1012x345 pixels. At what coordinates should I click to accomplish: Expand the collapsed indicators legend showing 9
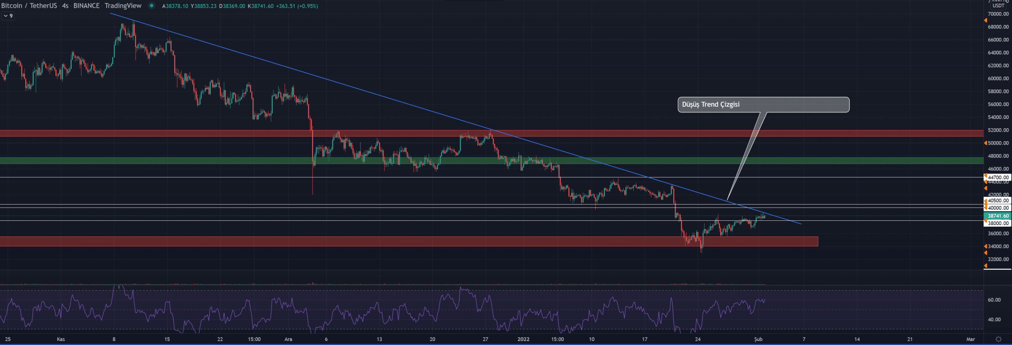(x=8, y=16)
